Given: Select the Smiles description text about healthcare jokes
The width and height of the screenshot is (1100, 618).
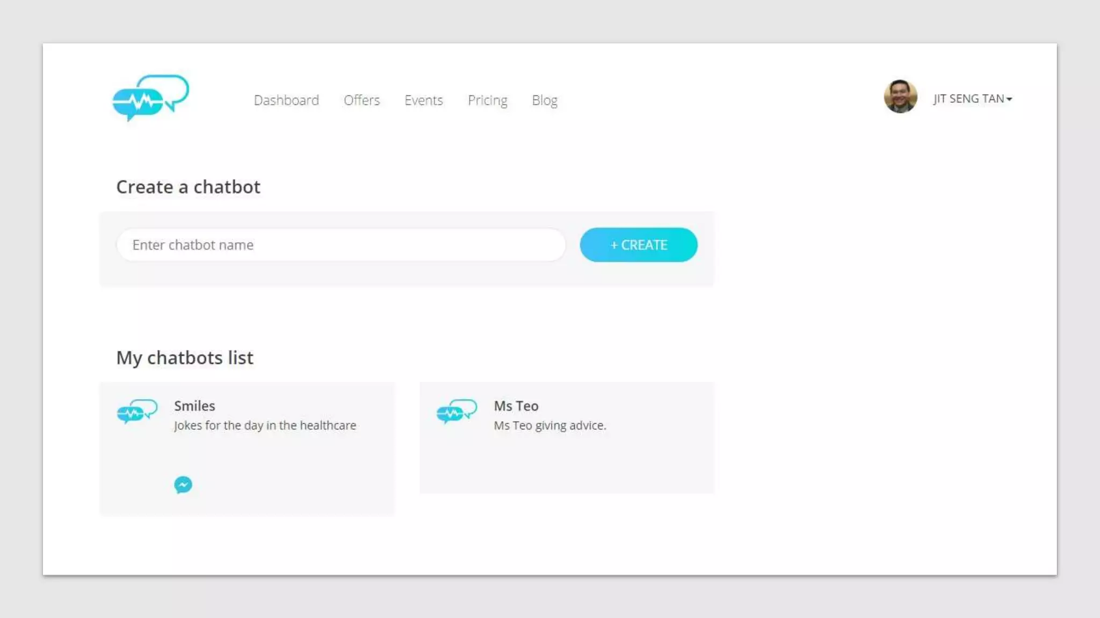Looking at the screenshot, I should point(265,425).
